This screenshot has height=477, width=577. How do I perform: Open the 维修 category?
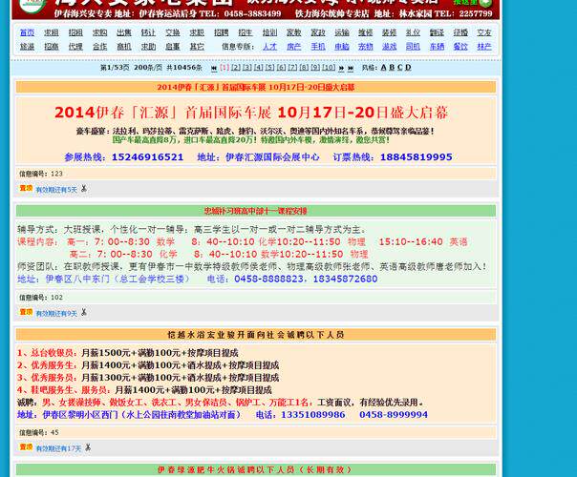point(366,32)
